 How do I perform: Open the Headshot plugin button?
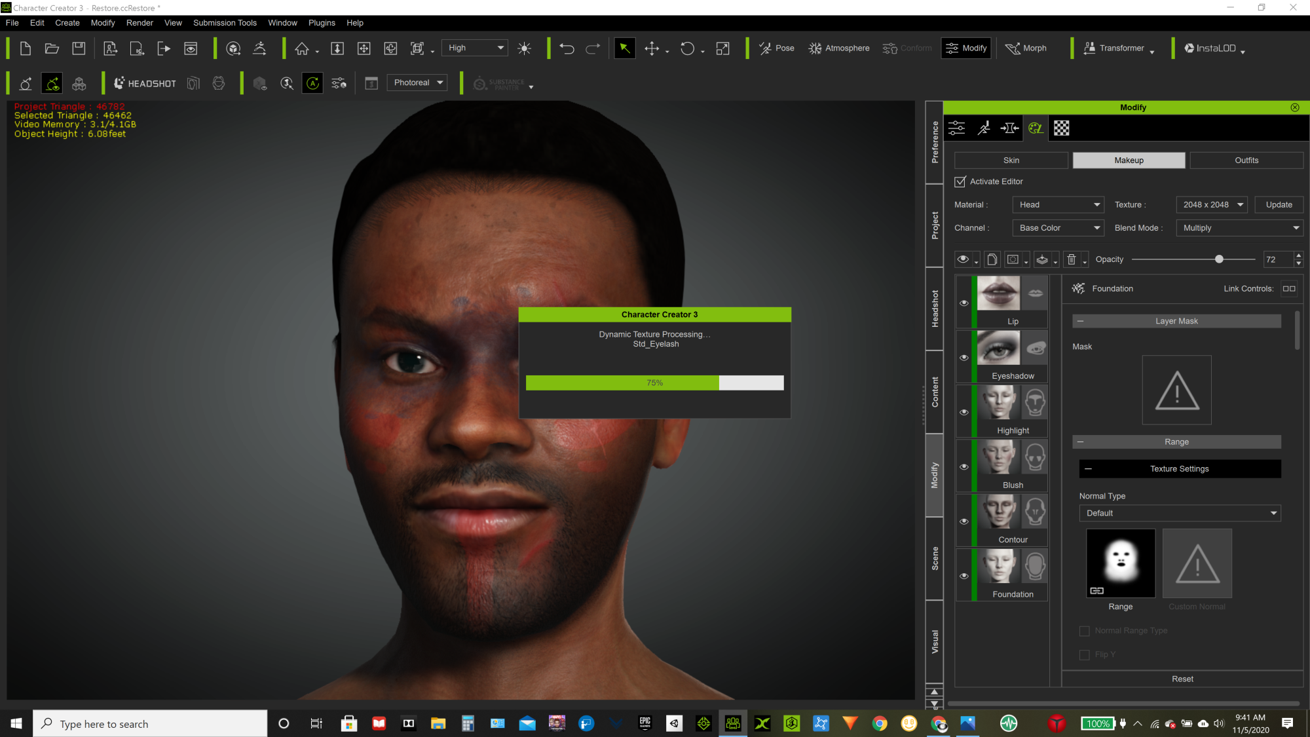pos(145,83)
